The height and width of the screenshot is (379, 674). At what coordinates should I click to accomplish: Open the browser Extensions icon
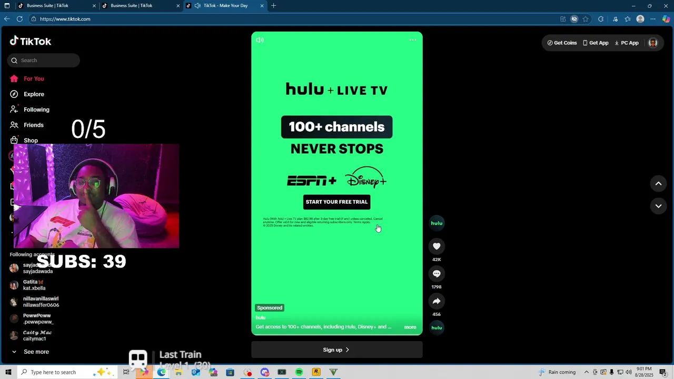click(x=601, y=19)
